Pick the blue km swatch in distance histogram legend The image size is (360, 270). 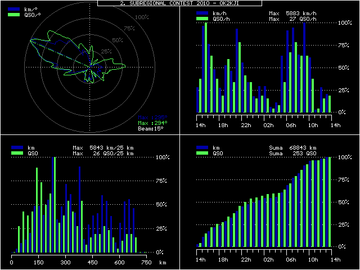(17, 147)
